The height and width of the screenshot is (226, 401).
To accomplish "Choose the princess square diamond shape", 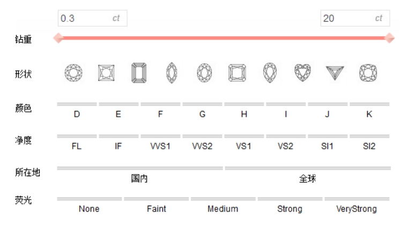I will coord(106,73).
